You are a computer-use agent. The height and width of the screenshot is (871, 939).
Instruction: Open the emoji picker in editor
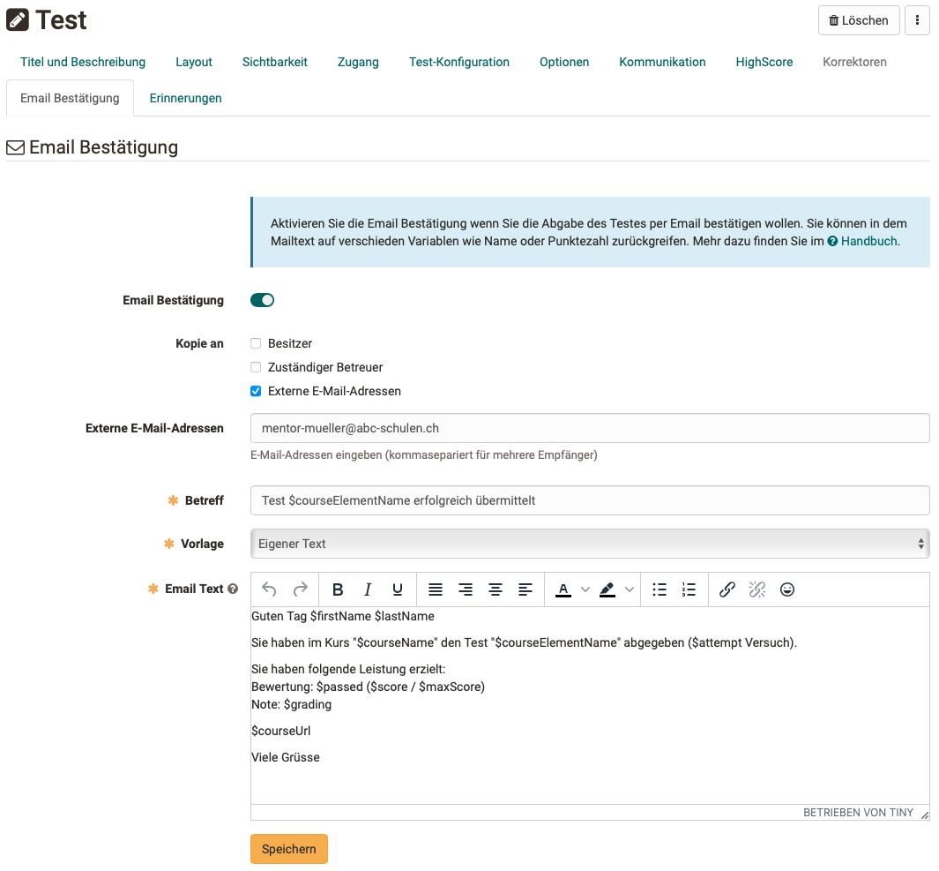[787, 589]
